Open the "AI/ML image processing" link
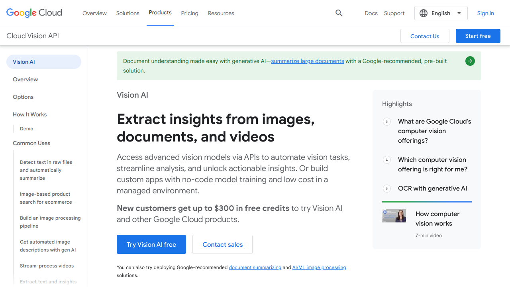Viewport: 510px width, 287px height. pyautogui.click(x=319, y=267)
